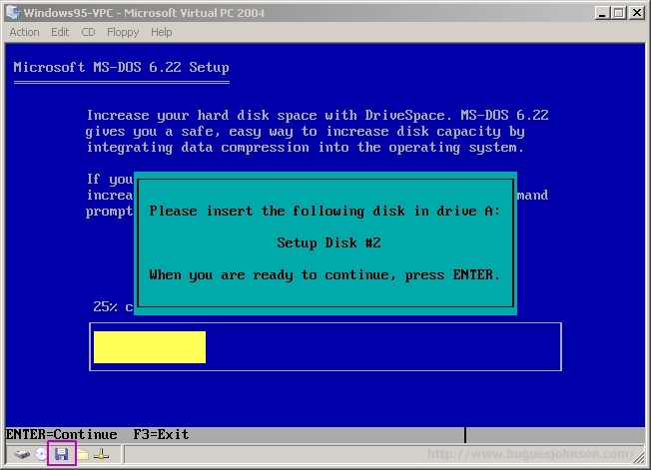651x470 pixels.
Task: Open the CD menu
Action: pos(88,32)
